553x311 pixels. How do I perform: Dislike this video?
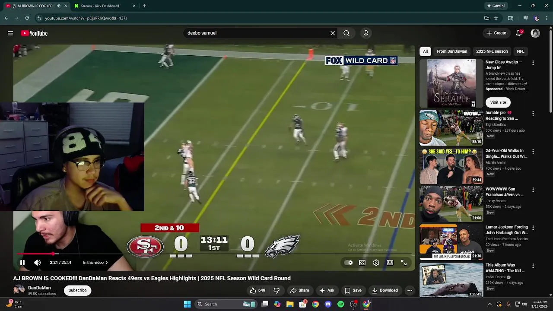click(277, 290)
